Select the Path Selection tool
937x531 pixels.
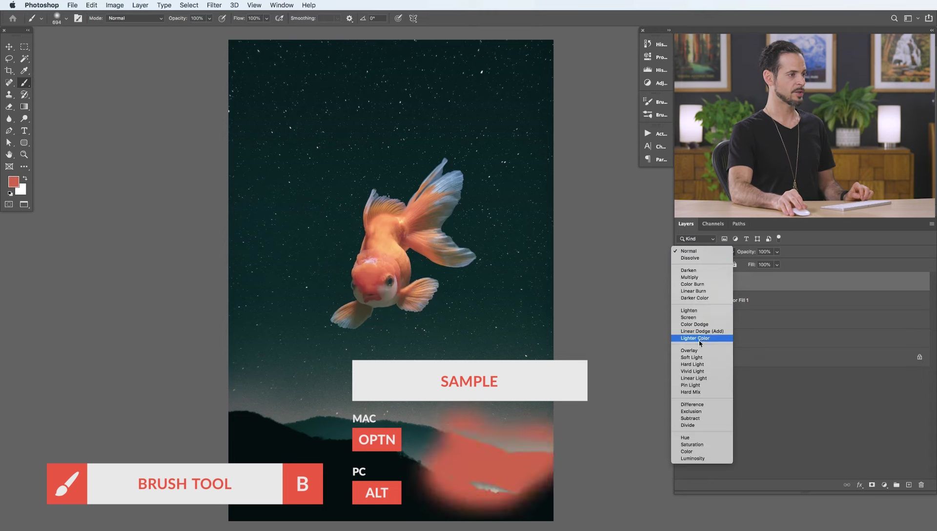click(x=9, y=143)
